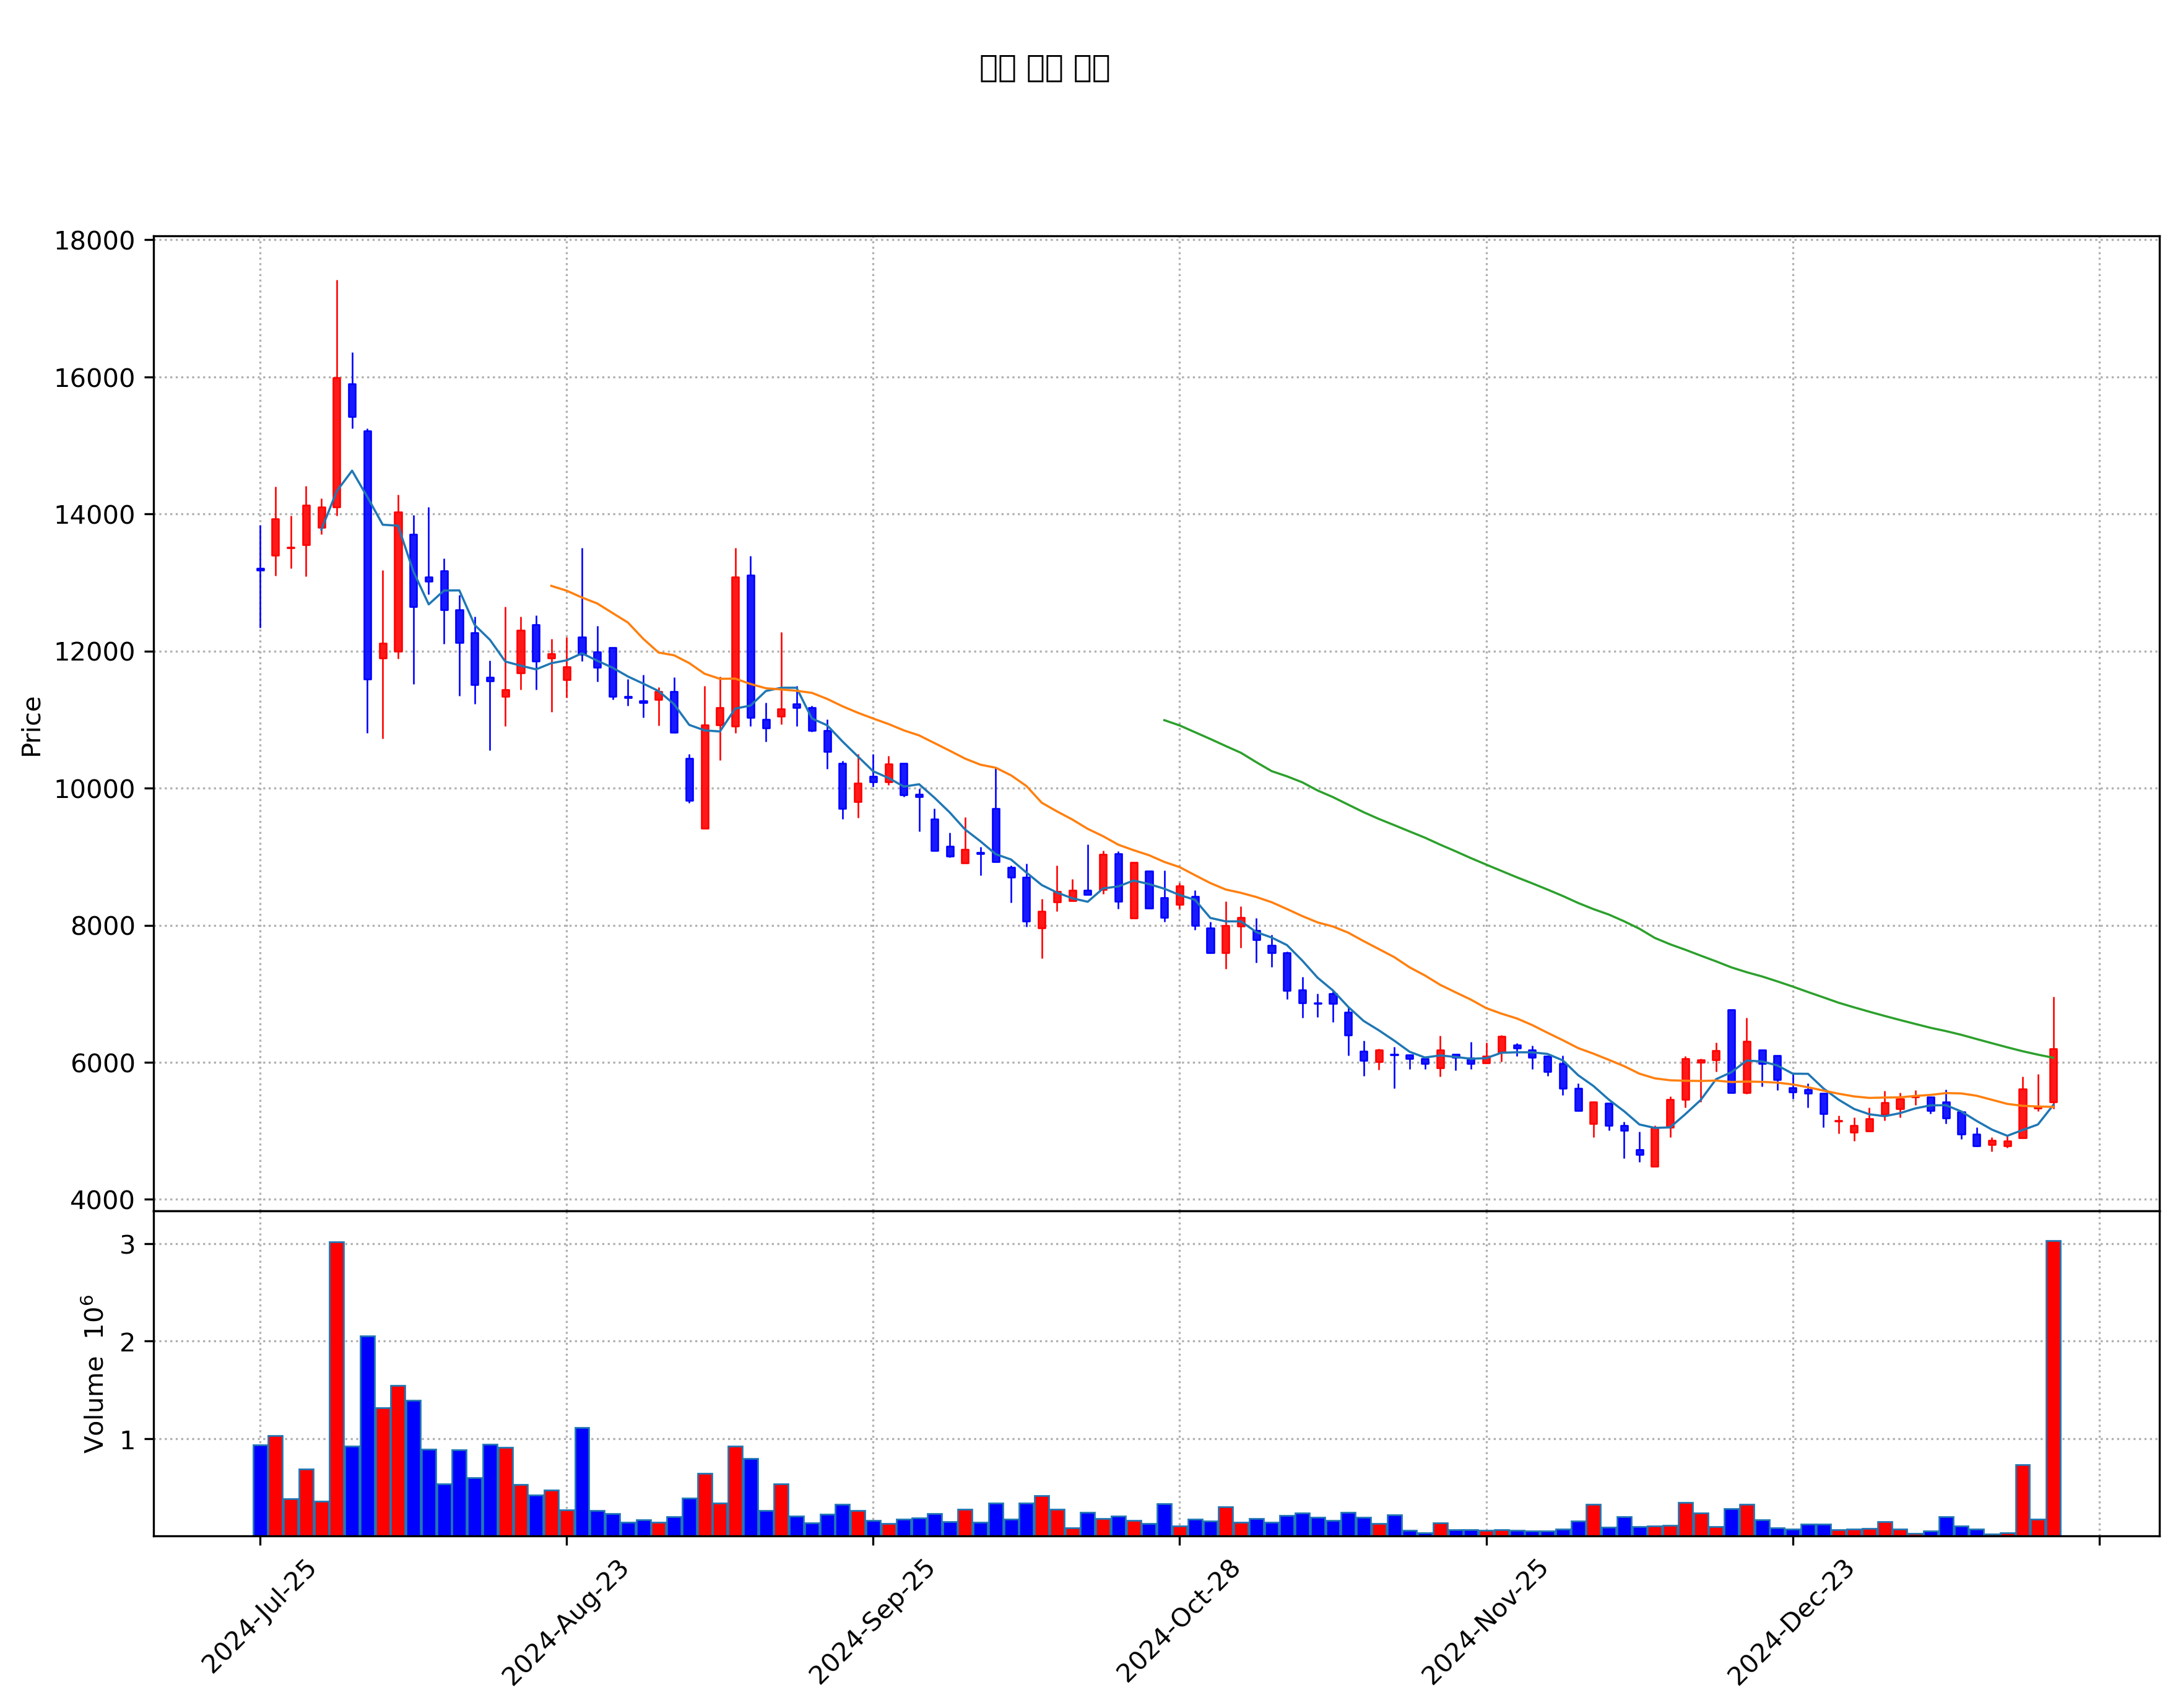
Task: Click the 2024-Aug-23 date label
Action: click(565, 1621)
